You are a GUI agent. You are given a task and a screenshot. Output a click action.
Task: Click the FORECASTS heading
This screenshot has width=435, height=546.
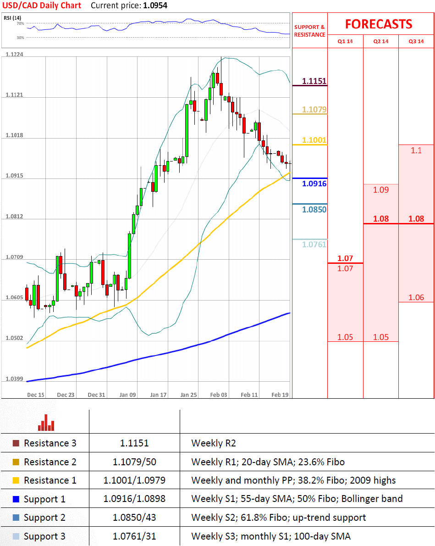pyautogui.click(x=379, y=24)
